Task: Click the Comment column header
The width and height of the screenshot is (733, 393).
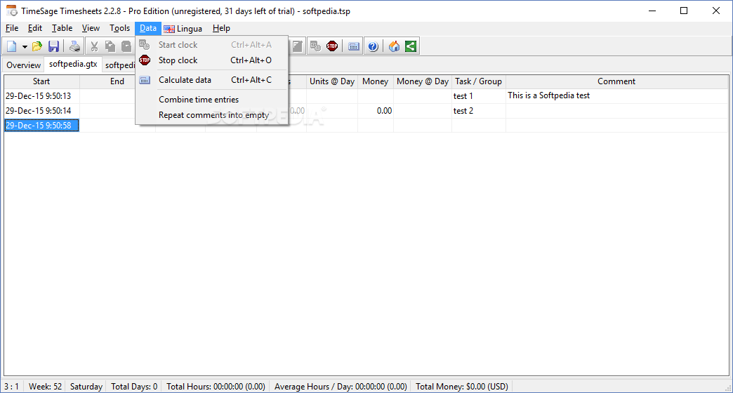Action: [616, 81]
